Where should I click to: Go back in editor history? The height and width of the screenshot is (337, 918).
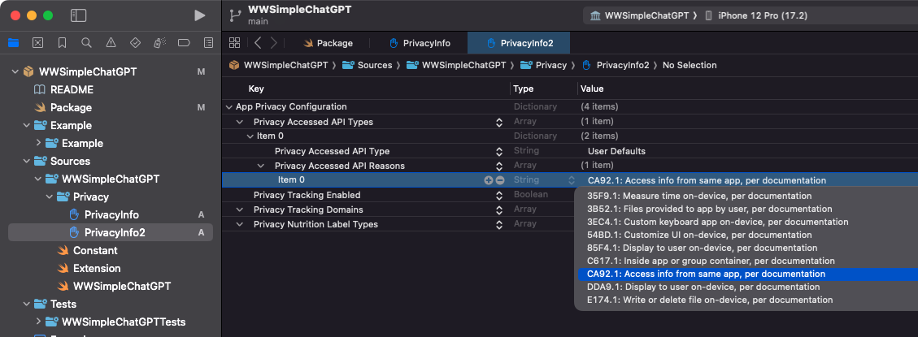click(x=258, y=42)
